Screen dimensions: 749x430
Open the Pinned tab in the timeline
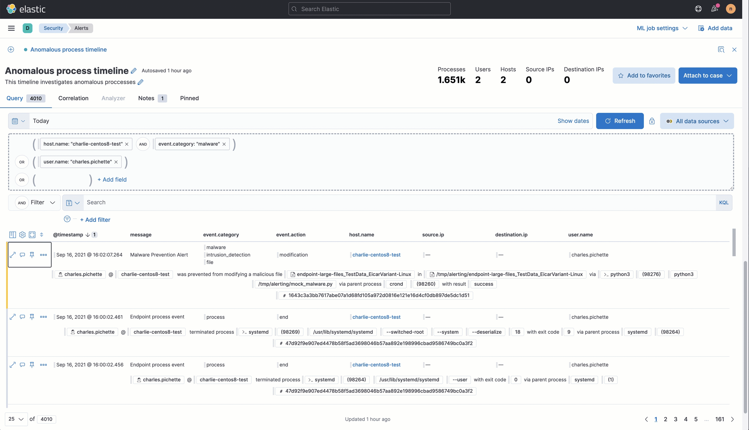189,98
